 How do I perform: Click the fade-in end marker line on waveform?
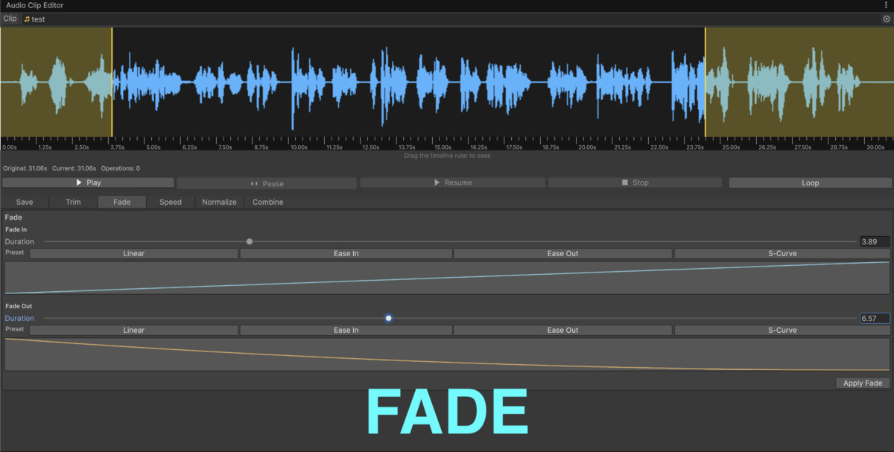[112, 82]
